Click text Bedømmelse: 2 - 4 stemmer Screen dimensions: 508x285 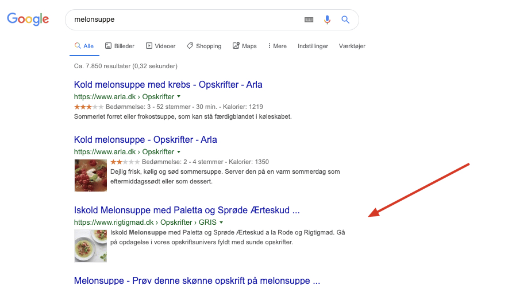[x=183, y=162]
